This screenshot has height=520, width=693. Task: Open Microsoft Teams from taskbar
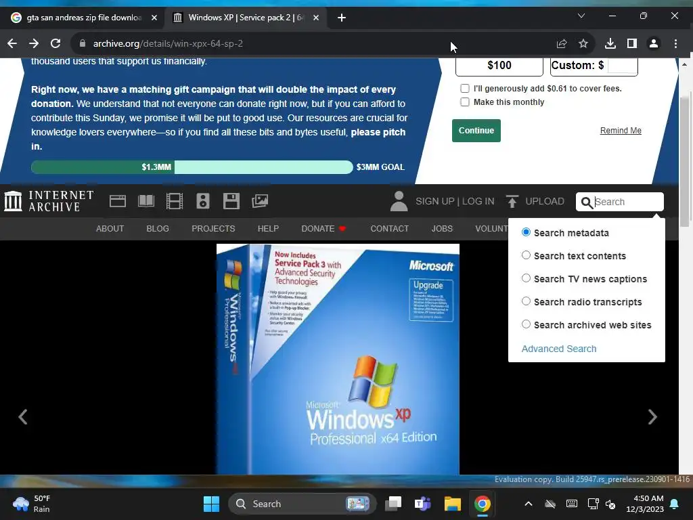[x=422, y=504]
